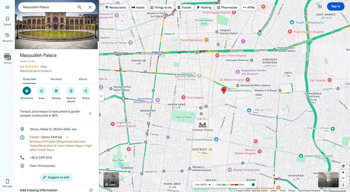Click the Sign in button
The width and height of the screenshot is (350, 192).
point(336,7)
